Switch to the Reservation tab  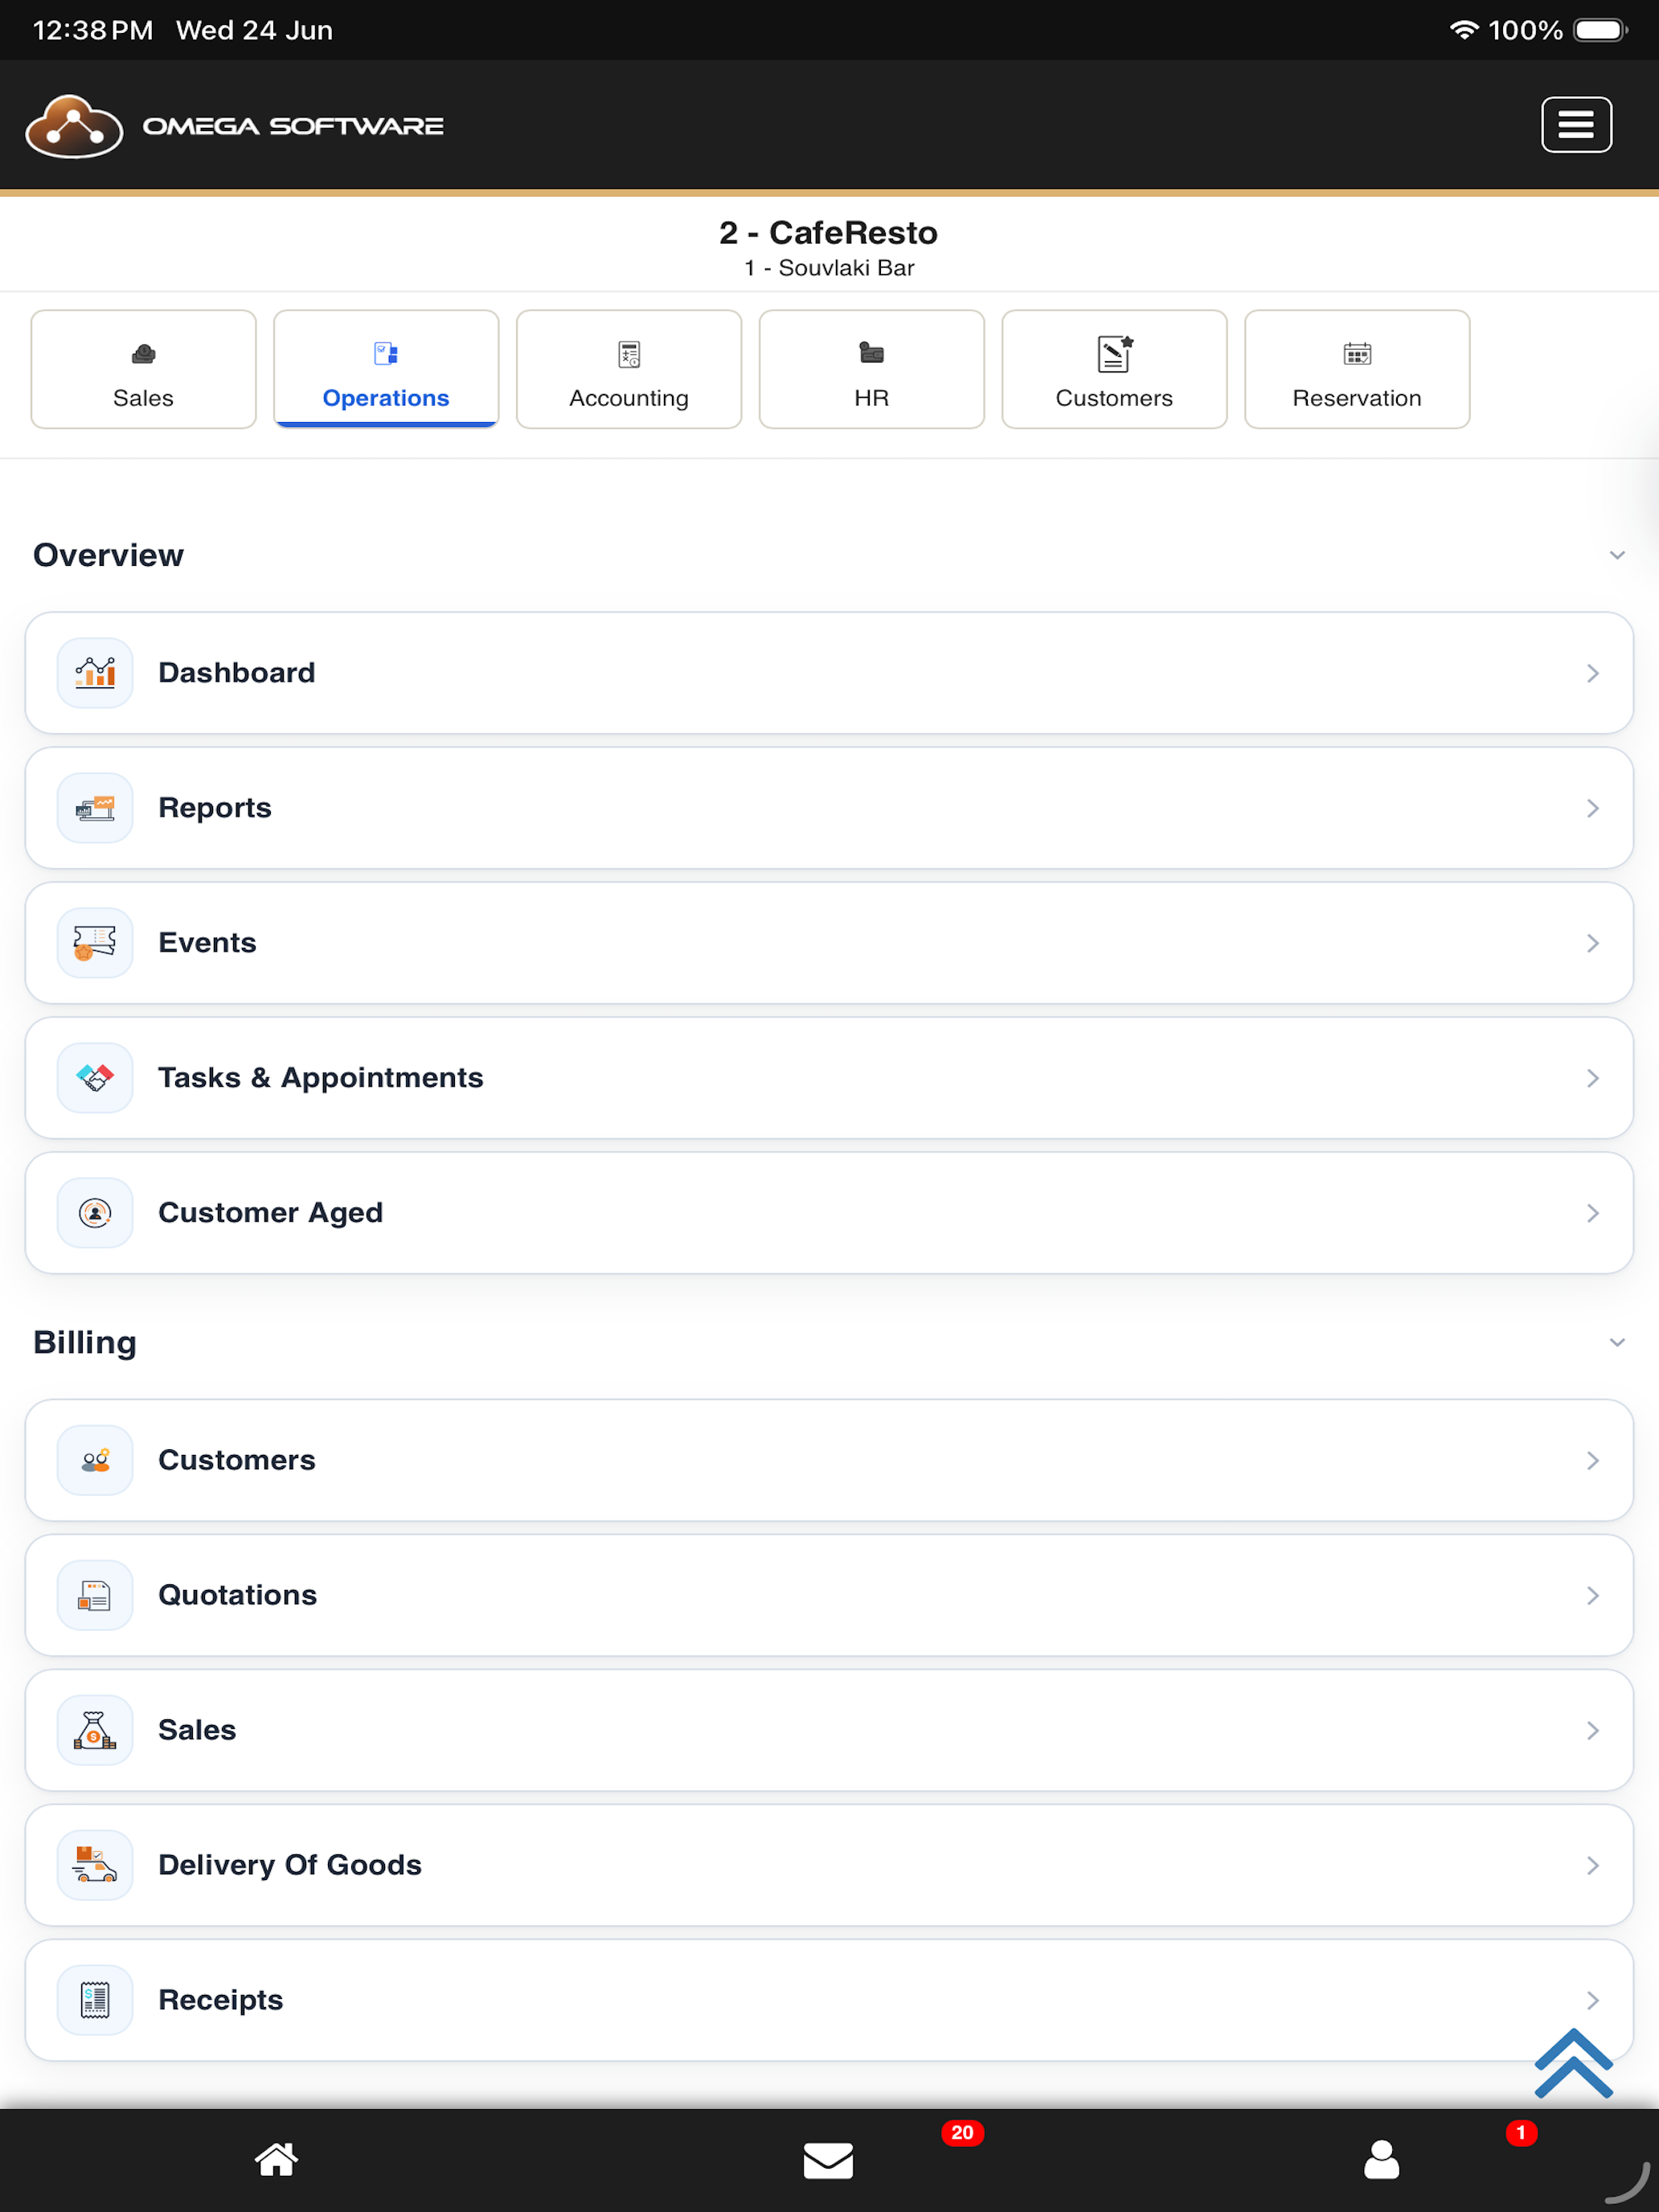1357,369
